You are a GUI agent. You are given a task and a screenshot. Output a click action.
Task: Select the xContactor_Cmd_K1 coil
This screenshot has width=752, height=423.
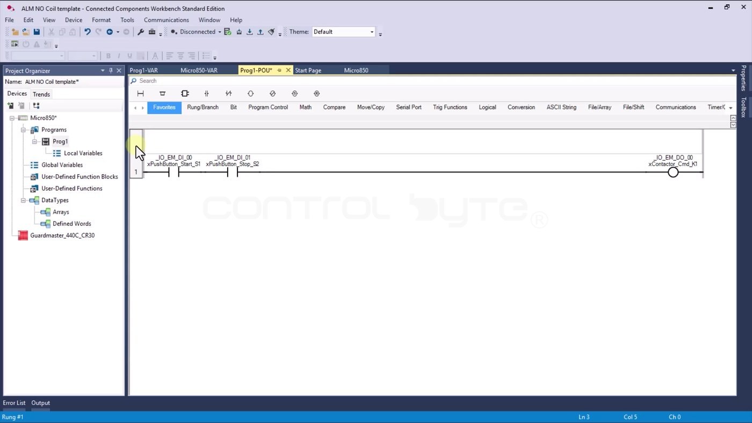coord(673,172)
